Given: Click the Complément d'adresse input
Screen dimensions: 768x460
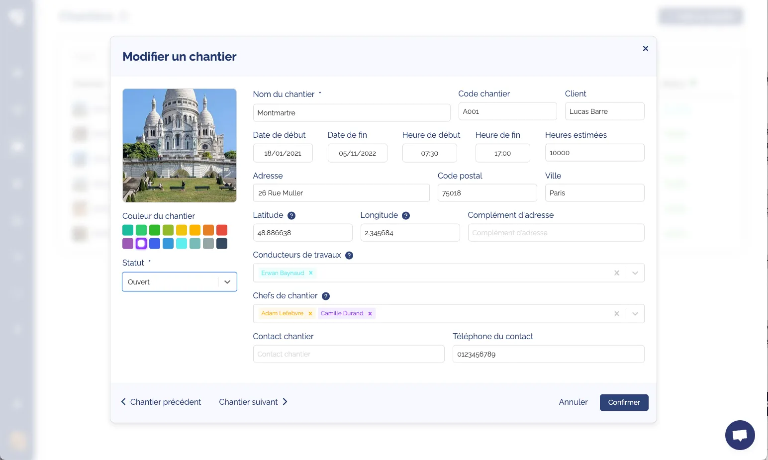Looking at the screenshot, I should click(x=556, y=233).
